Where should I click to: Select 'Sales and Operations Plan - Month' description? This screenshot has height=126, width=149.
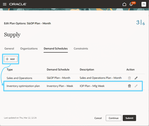pyautogui.click(x=101, y=78)
